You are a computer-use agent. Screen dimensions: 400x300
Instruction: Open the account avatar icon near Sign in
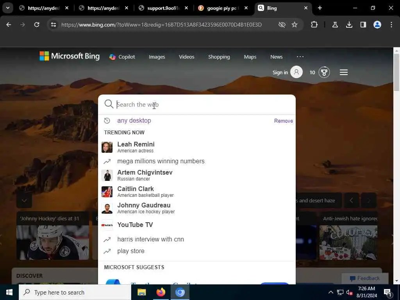(x=296, y=72)
